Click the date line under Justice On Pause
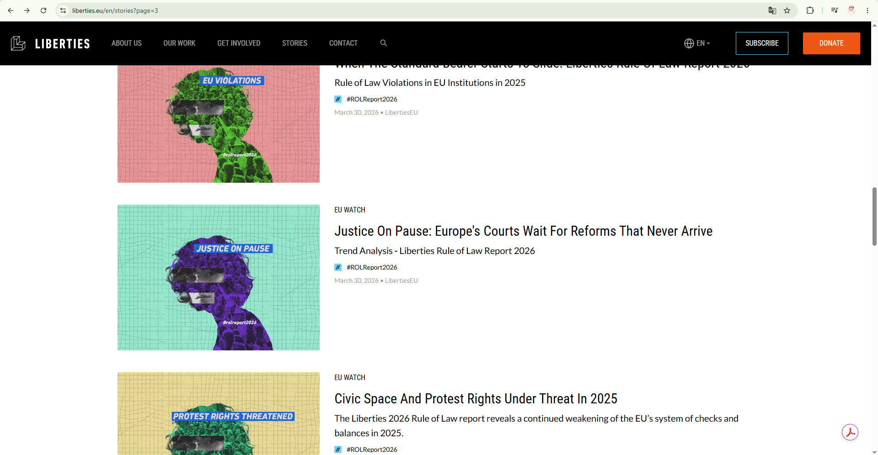Screen dimensions: 878x455 click(376, 280)
